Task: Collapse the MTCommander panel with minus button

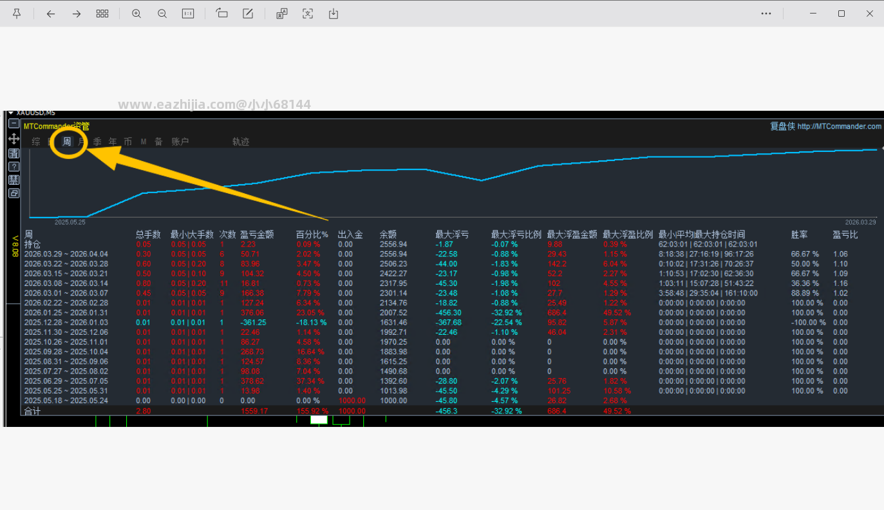Action: tap(14, 124)
